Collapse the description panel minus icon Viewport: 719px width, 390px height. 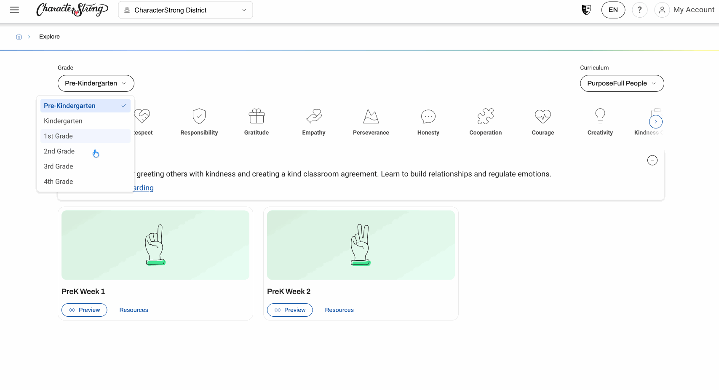point(652,160)
